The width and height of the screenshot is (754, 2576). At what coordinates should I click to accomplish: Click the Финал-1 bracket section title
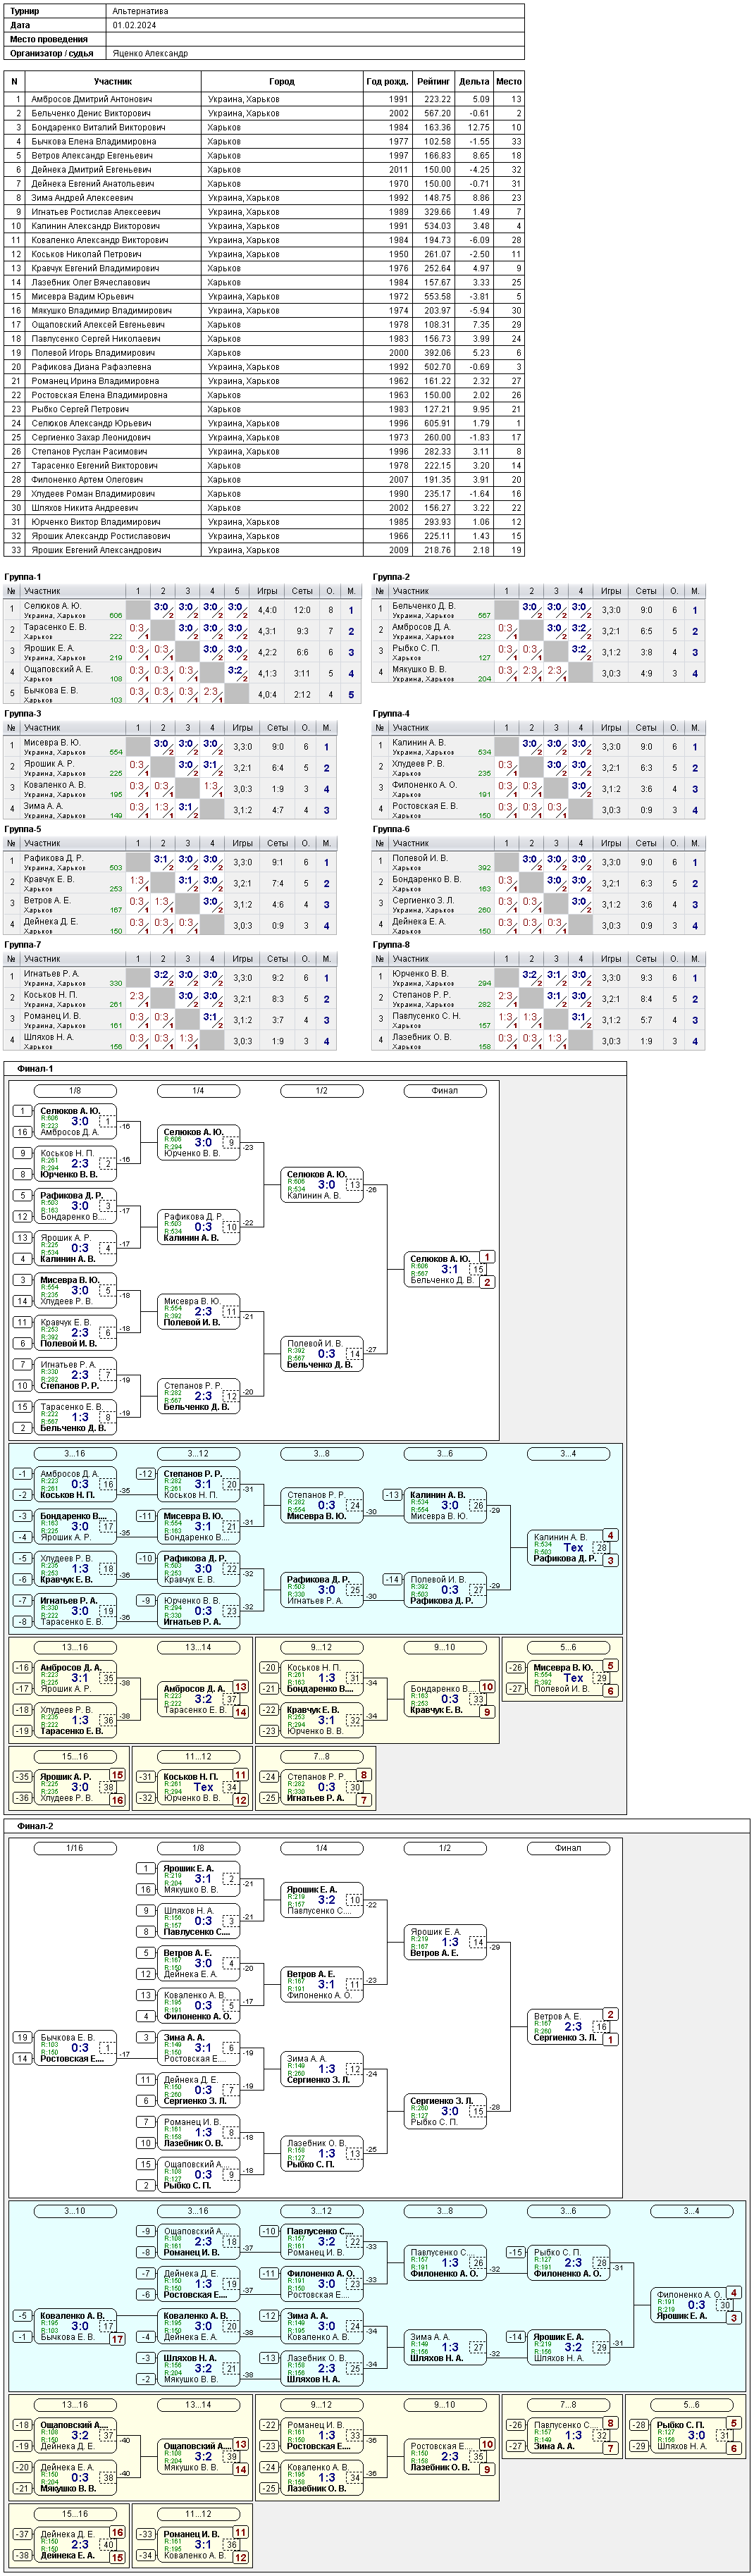click(35, 1069)
